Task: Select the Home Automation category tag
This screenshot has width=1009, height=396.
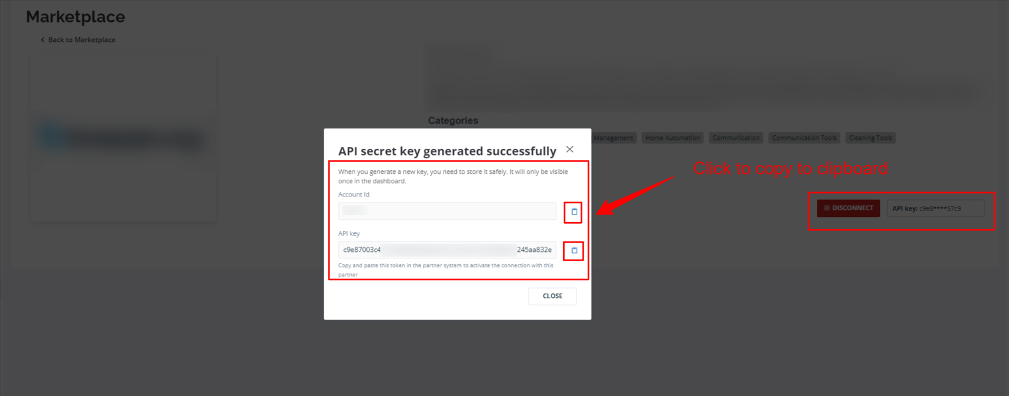Action: (672, 138)
